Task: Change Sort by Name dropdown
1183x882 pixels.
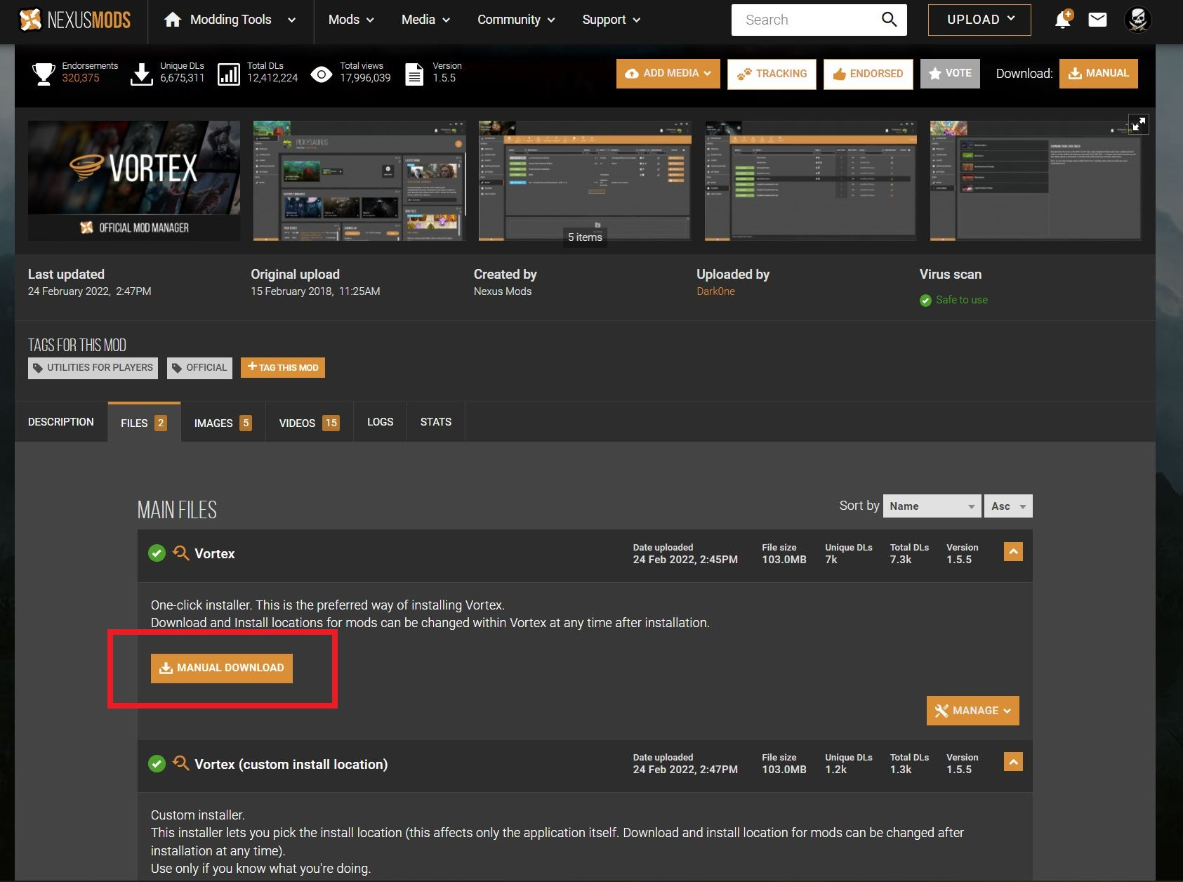Action: click(932, 506)
